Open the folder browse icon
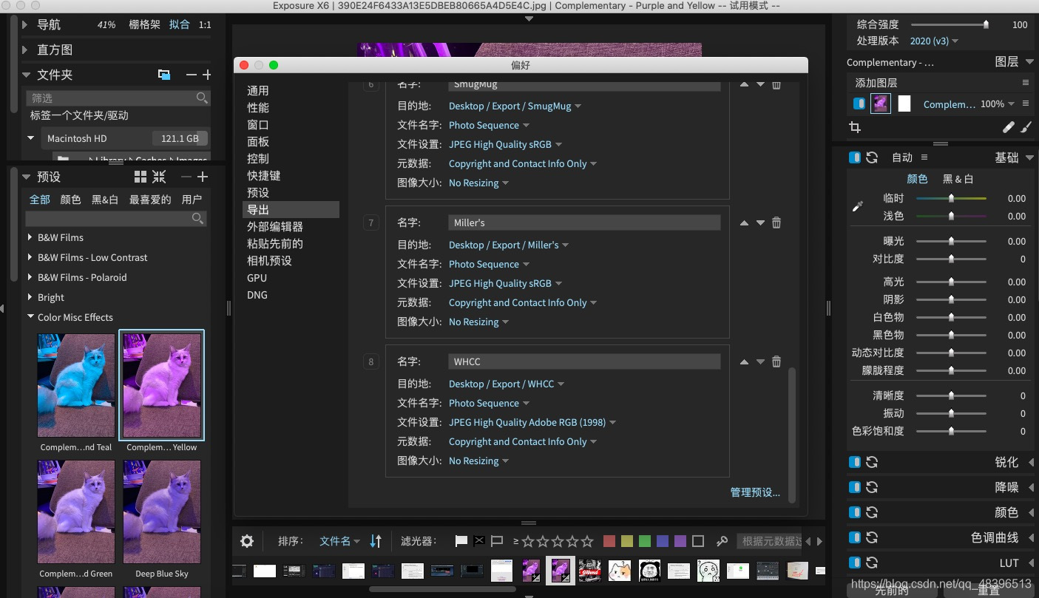Viewport: 1039px width, 598px height. coord(164,75)
